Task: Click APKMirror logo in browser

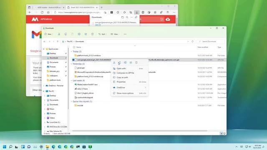Action: pyautogui.click(x=42, y=19)
